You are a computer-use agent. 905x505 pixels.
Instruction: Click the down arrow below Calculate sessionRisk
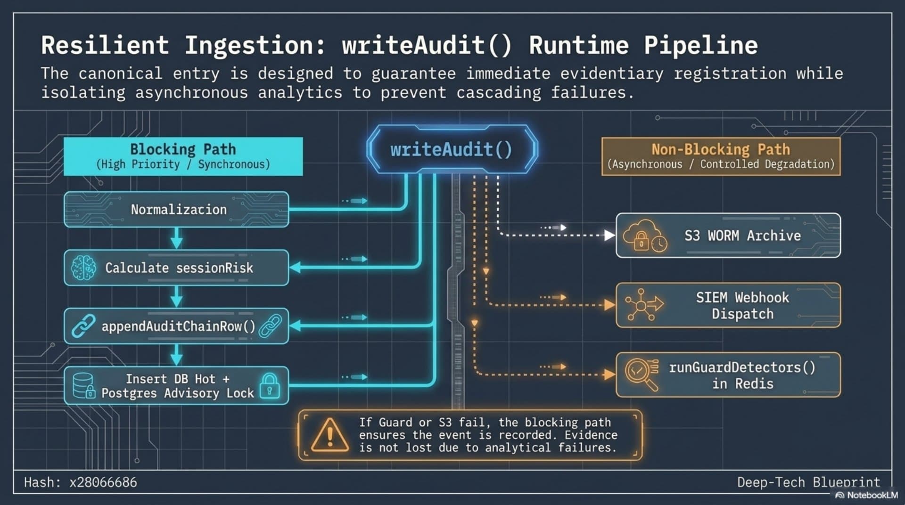176,297
